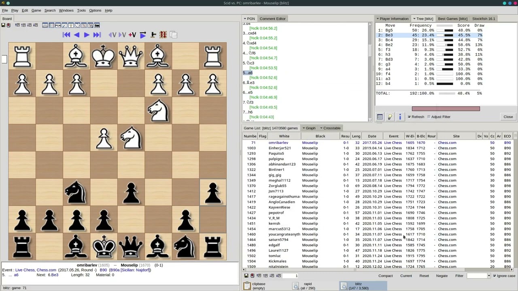Click the list icon beside the lightbulb in Tree pane

pyautogui.click(x=380, y=117)
